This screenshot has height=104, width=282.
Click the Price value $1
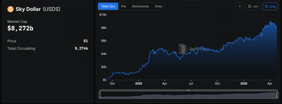(x=86, y=41)
